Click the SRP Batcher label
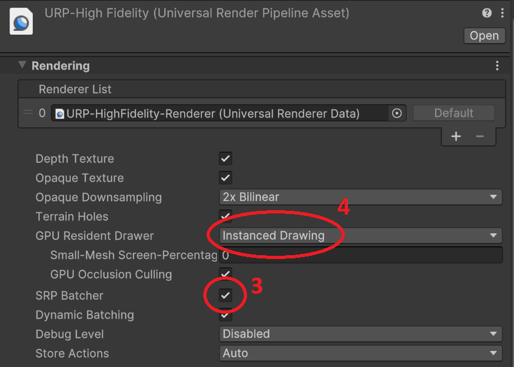Image resolution: width=514 pixels, height=367 pixels. pos(69,296)
